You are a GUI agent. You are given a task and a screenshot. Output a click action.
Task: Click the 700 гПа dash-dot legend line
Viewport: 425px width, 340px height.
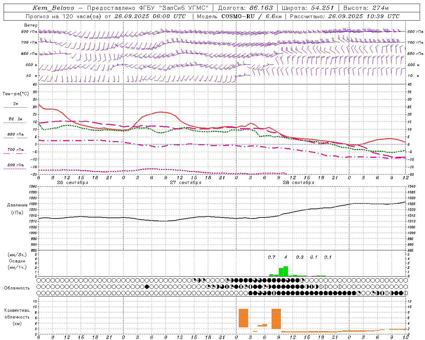(x=15, y=153)
